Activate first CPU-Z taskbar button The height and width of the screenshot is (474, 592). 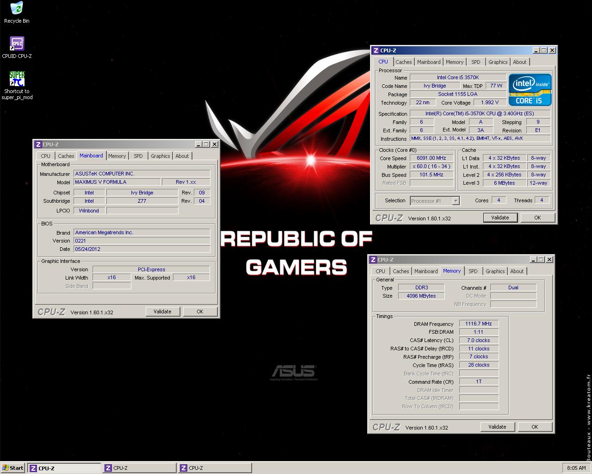[64, 468]
